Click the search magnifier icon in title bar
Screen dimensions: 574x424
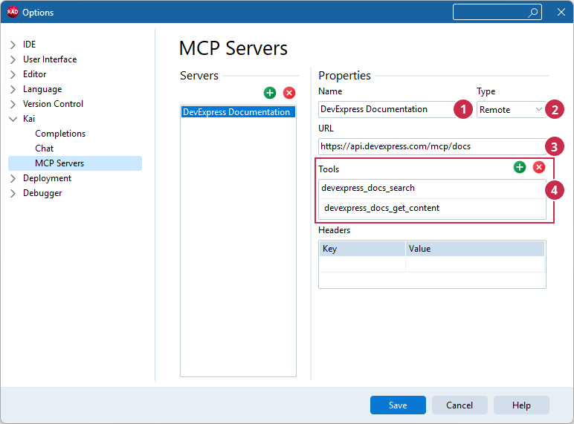pos(533,13)
